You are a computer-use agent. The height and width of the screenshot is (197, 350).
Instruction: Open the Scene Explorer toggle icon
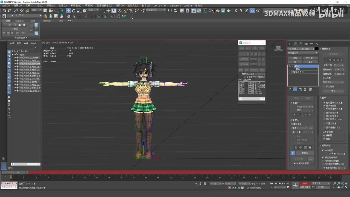(182, 11)
